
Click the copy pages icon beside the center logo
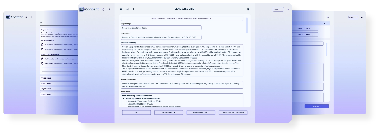pos(103,9)
